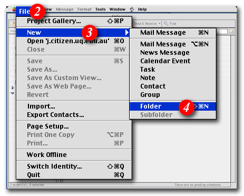The width and height of the screenshot is (244, 196).
Task: Open the Tools menu
Action: (x=100, y=9)
